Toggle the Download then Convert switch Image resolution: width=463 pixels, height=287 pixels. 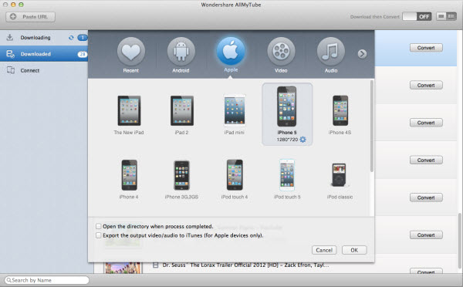click(417, 16)
